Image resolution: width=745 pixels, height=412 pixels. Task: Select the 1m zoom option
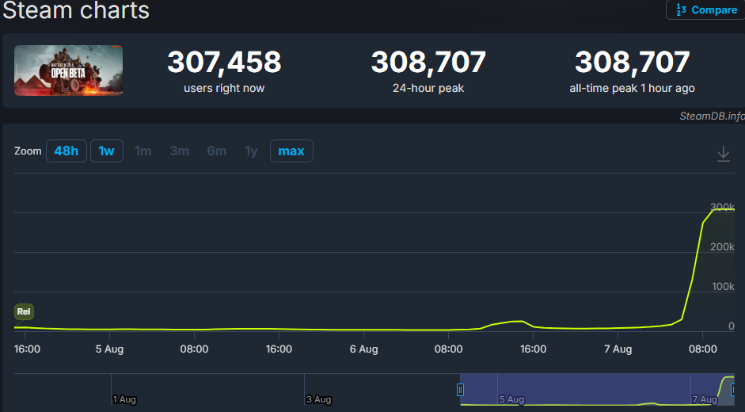click(143, 151)
